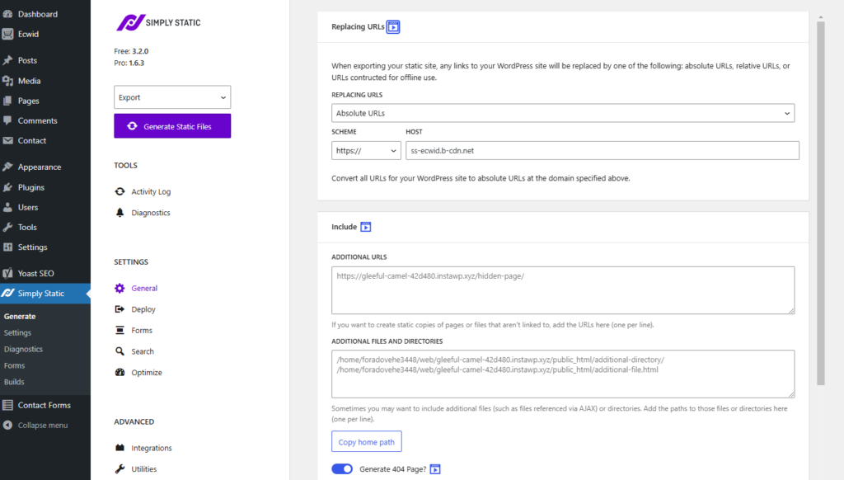Open the General settings link
The width and height of the screenshot is (844, 480).
144,288
